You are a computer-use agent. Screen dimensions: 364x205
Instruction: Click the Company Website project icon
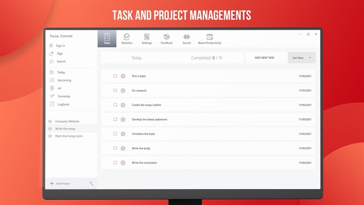[x=50, y=121]
